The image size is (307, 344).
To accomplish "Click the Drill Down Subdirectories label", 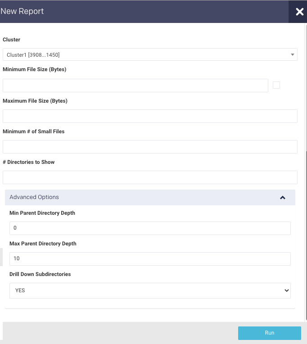I will (x=40, y=274).
